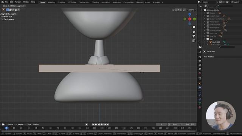Toggle camera view icon in viewport
Screen dimensions: 242x136
[x=194, y=36]
